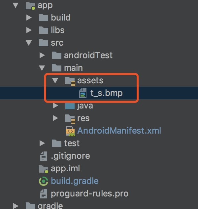Click the src folder icon
The width and height of the screenshot is (198, 209).
[x=44, y=43]
